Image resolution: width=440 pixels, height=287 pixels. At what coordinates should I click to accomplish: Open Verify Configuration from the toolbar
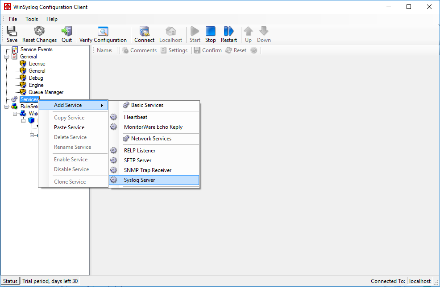tap(103, 34)
